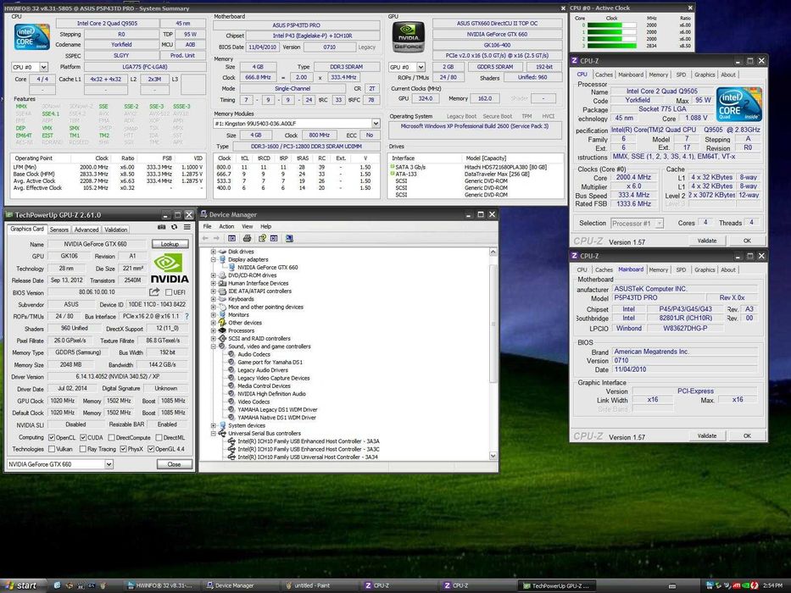
Task: Click the Lookup button in GPU-Z
Action: tap(170, 244)
